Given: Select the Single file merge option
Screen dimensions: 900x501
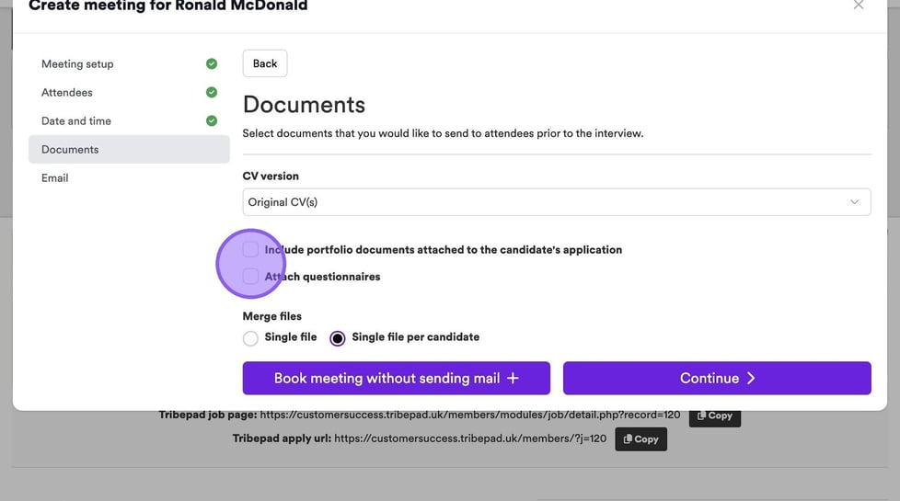Looking at the screenshot, I should tap(250, 338).
